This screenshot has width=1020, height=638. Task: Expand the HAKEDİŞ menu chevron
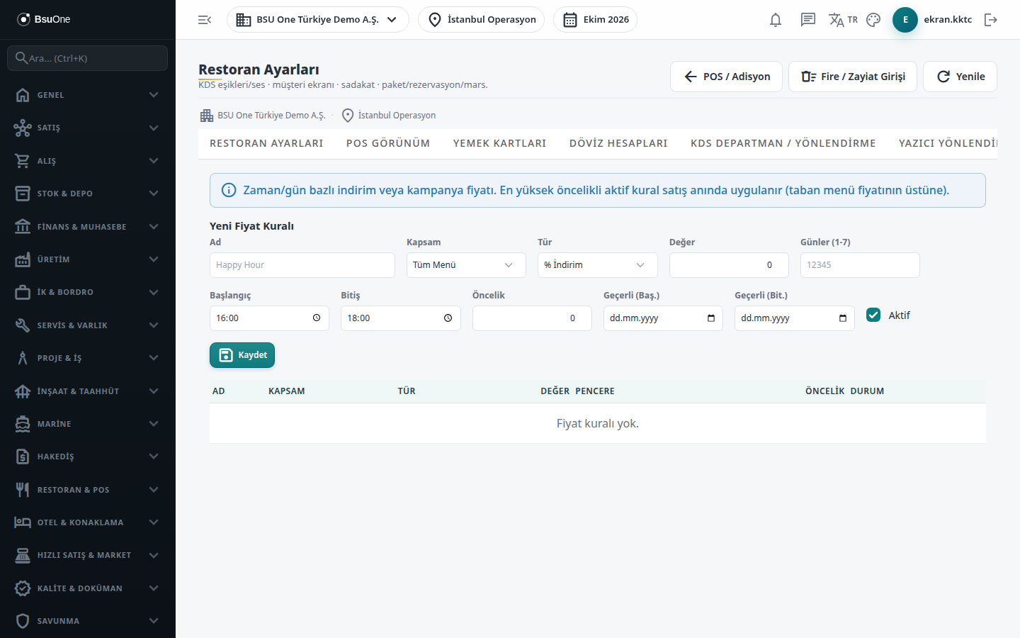tap(154, 457)
